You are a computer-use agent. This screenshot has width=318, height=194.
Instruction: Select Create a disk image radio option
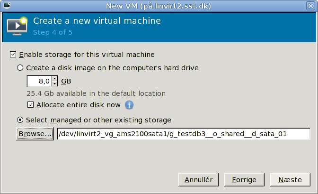click(x=20, y=68)
